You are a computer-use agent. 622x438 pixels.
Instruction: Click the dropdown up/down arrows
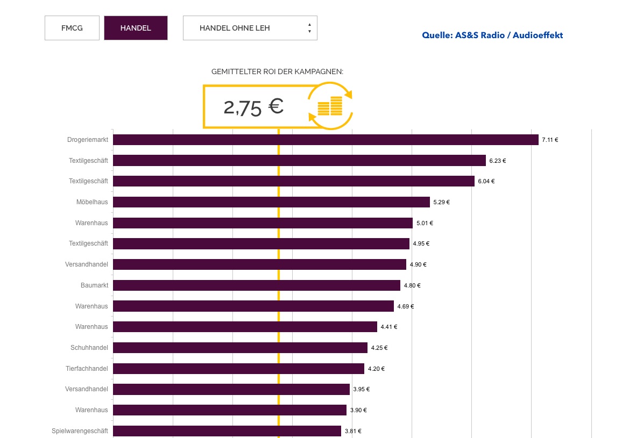[309, 28]
